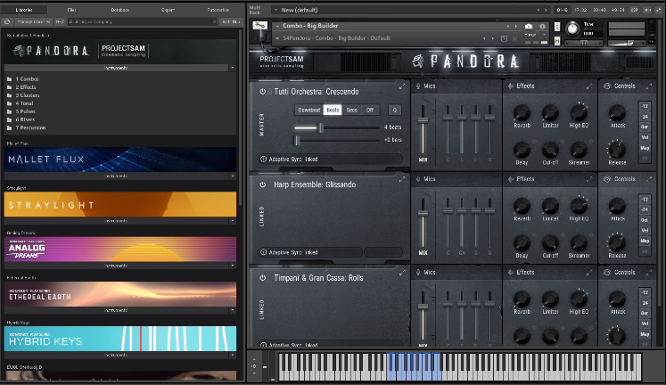Open Pandora library Instruments dropdown arrow
Screen dimensions: 666x385
[233, 68]
